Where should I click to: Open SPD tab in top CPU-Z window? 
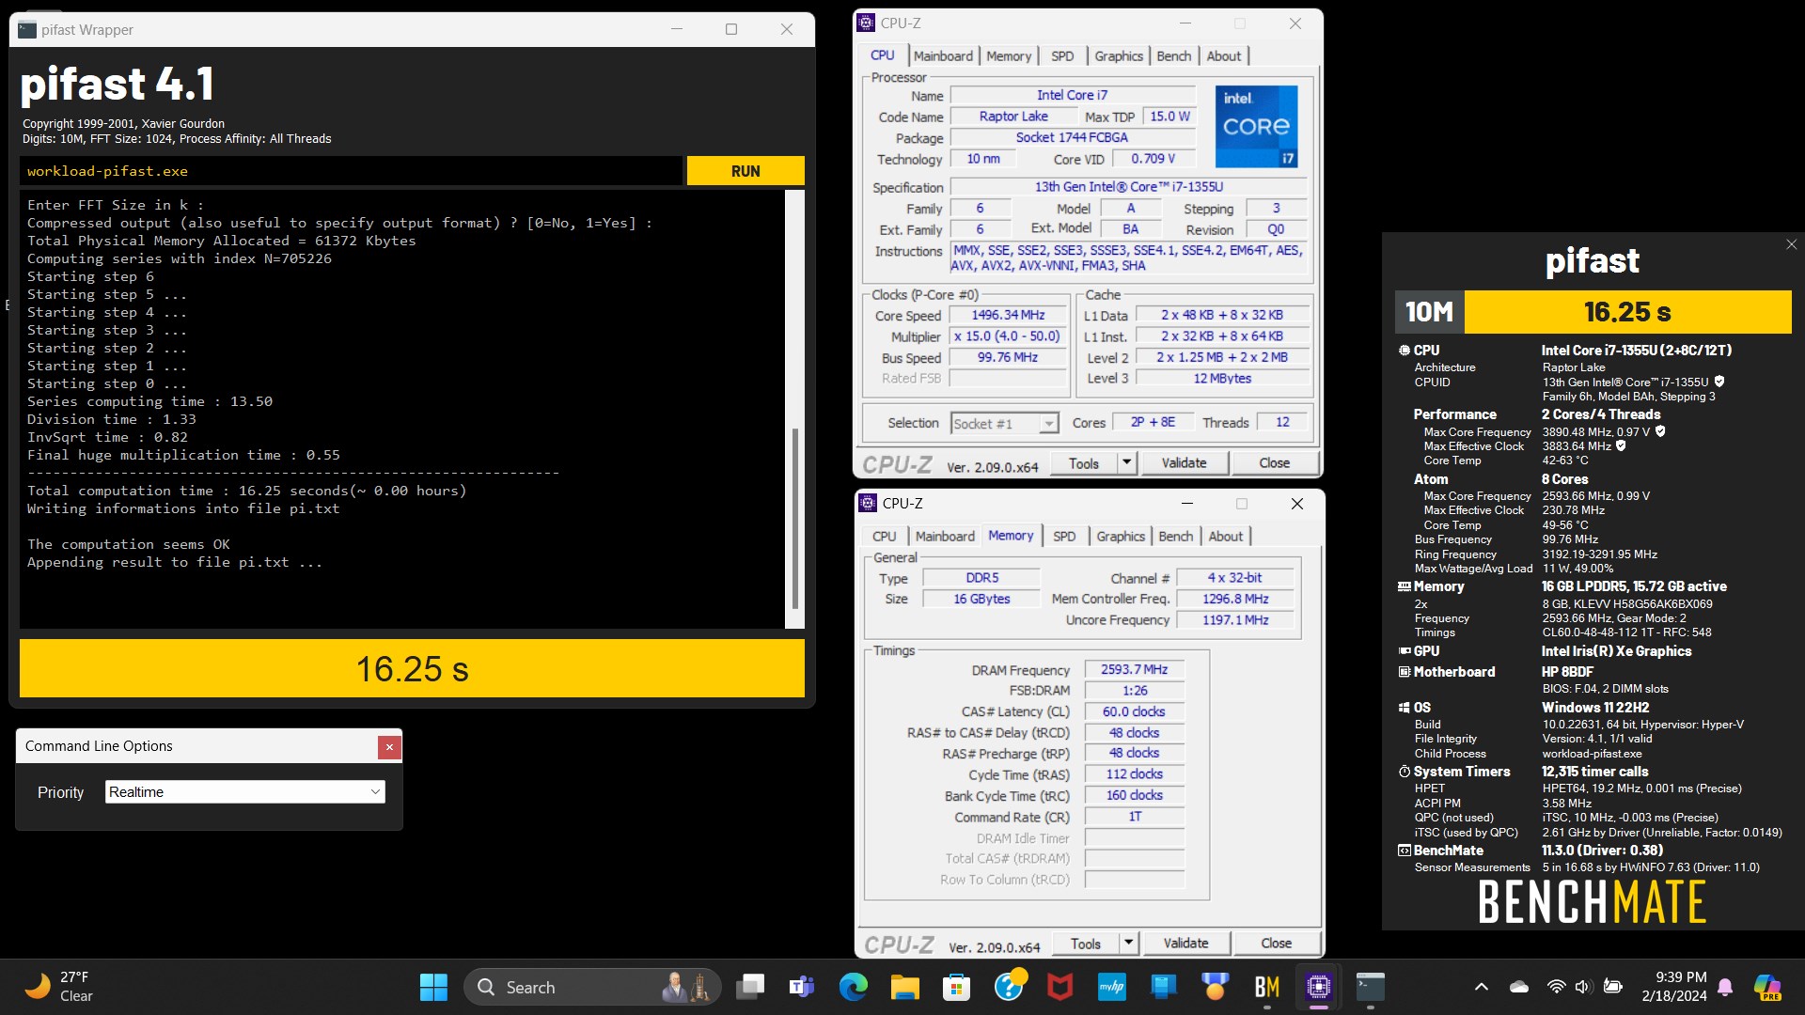coord(1062,56)
